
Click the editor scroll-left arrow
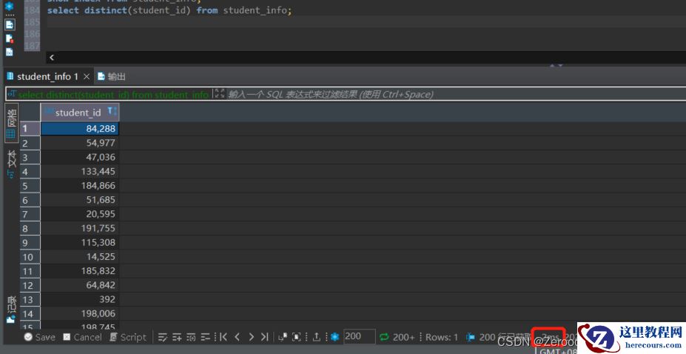[51, 57]
